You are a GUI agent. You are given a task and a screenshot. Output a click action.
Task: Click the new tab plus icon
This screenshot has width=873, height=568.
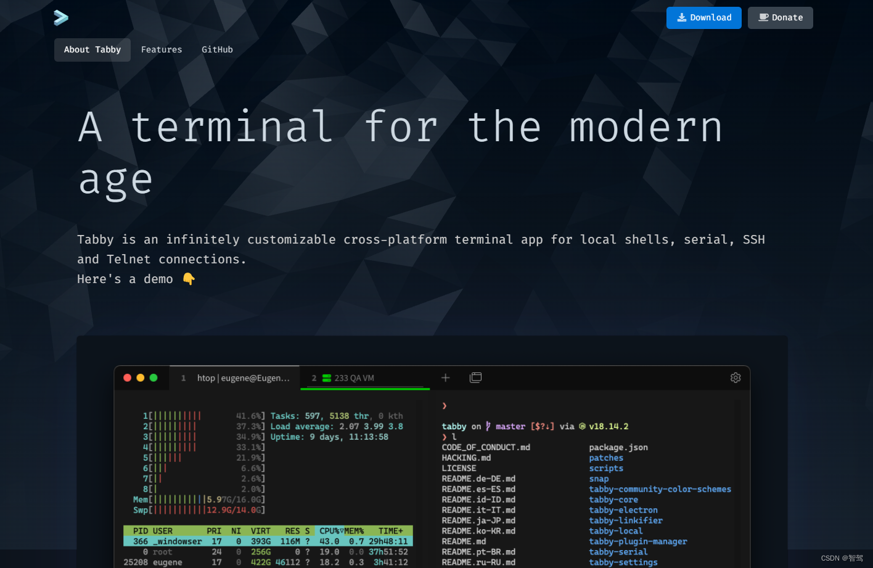446,377
